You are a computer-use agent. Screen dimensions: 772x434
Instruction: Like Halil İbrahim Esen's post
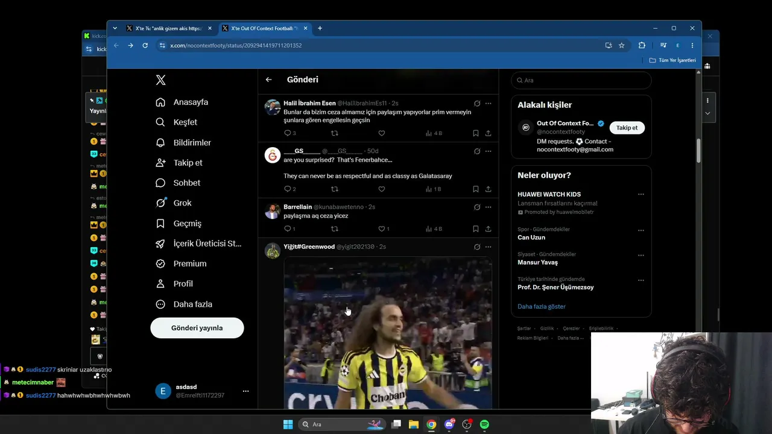pyautogui.click(x=381, y=133)
